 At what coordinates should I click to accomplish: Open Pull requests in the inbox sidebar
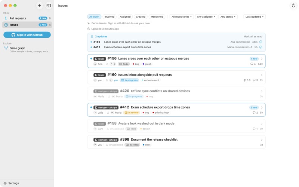click(x=27, y=18)
